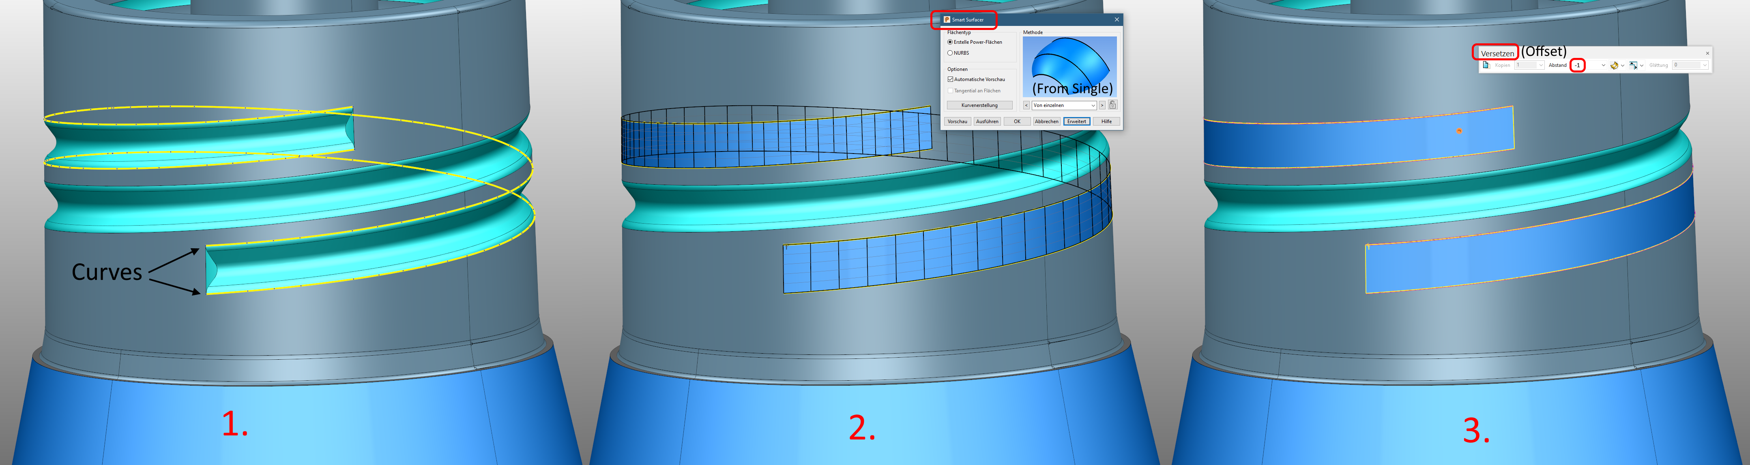The height and width of the screenshot is (465, 1750).
Task: Select the NURBS radio button
Action: pos(950,53)
